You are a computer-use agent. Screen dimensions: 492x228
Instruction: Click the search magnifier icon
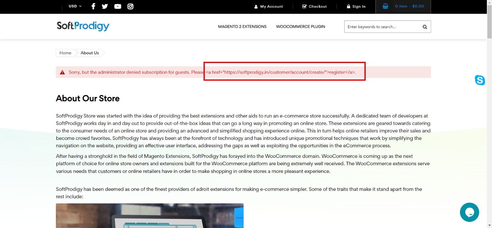424,27
